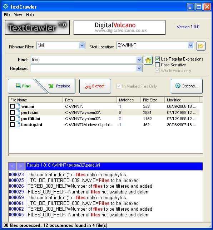The image size is (213, 230).
Task: Go to previous results with the < arrow
Action: (x=12, y=166)
